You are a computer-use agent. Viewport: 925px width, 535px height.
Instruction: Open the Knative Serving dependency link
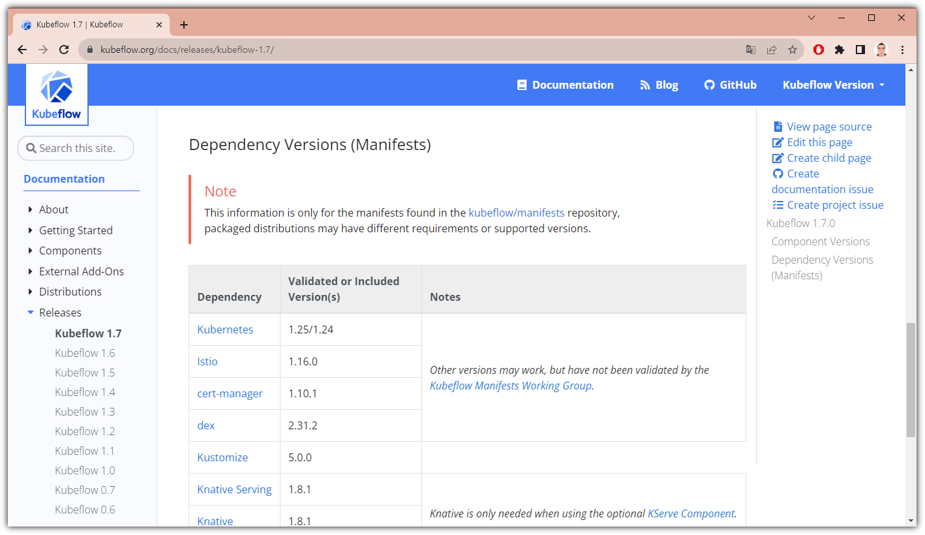[x=234, y=489]
